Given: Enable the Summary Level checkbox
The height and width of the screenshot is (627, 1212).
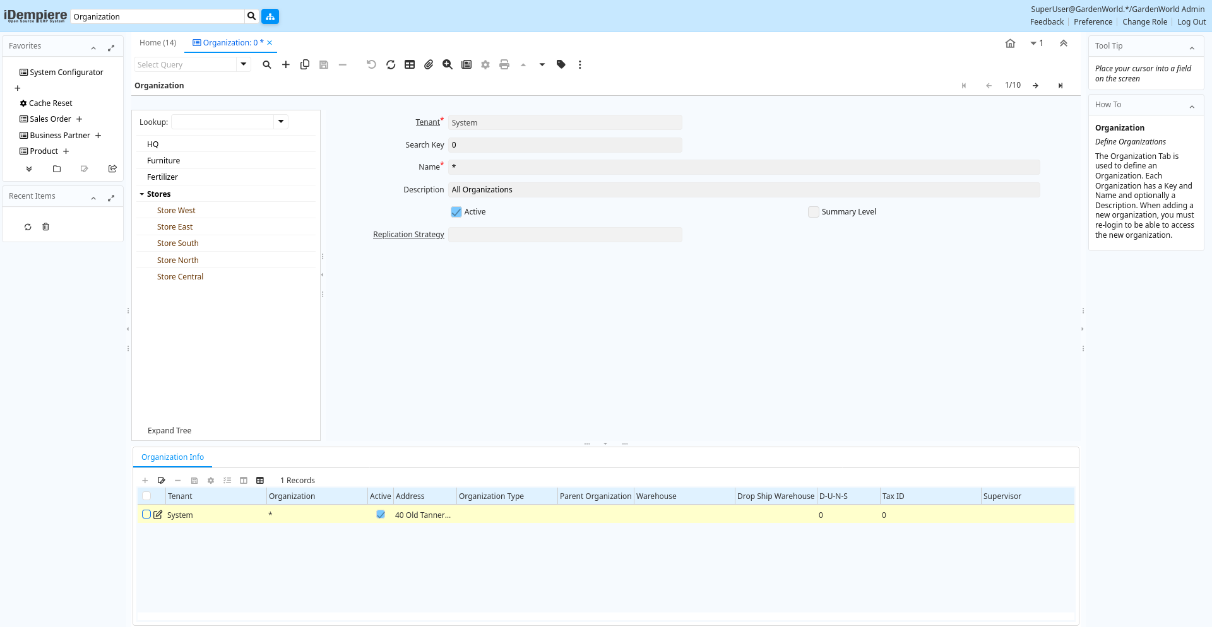Looking at the screenshot, I should coord(814,212).
